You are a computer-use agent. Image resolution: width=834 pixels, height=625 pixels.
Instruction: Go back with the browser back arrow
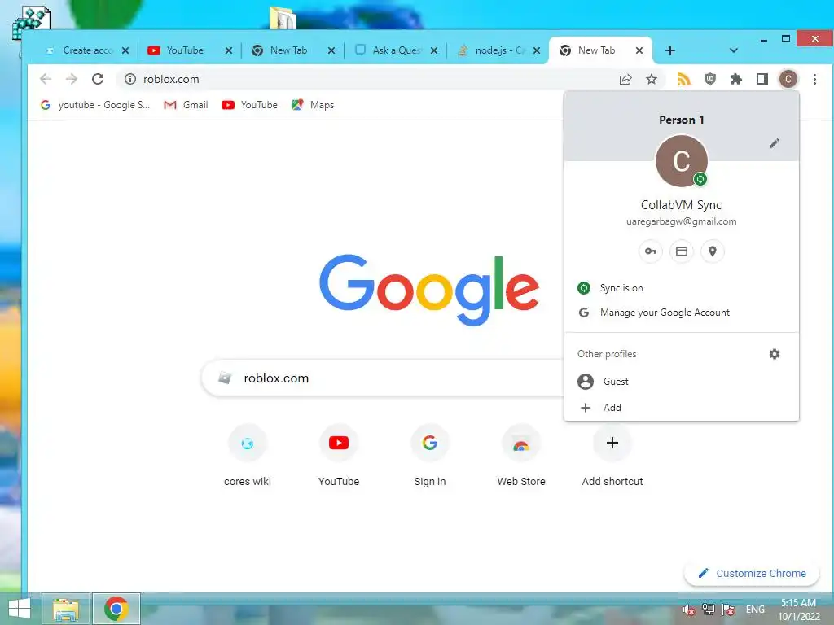[x=46, y=79]
